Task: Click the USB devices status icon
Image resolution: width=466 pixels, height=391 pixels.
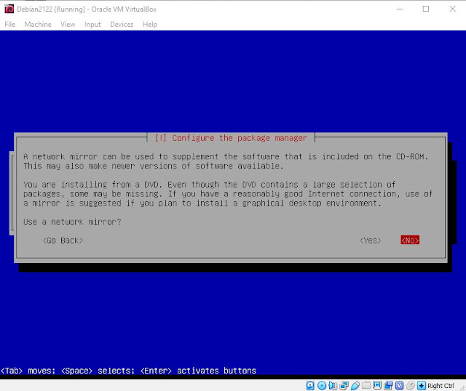Action: pyautogui.click(x=355, y=385)
